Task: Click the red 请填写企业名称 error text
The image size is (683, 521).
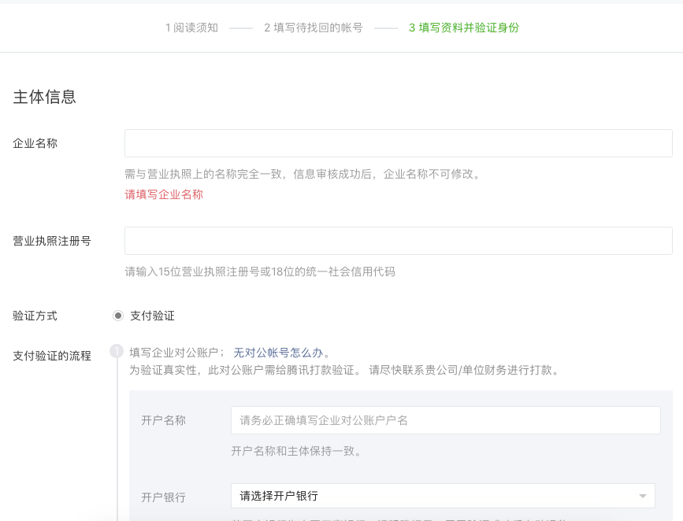Action: 164,194
